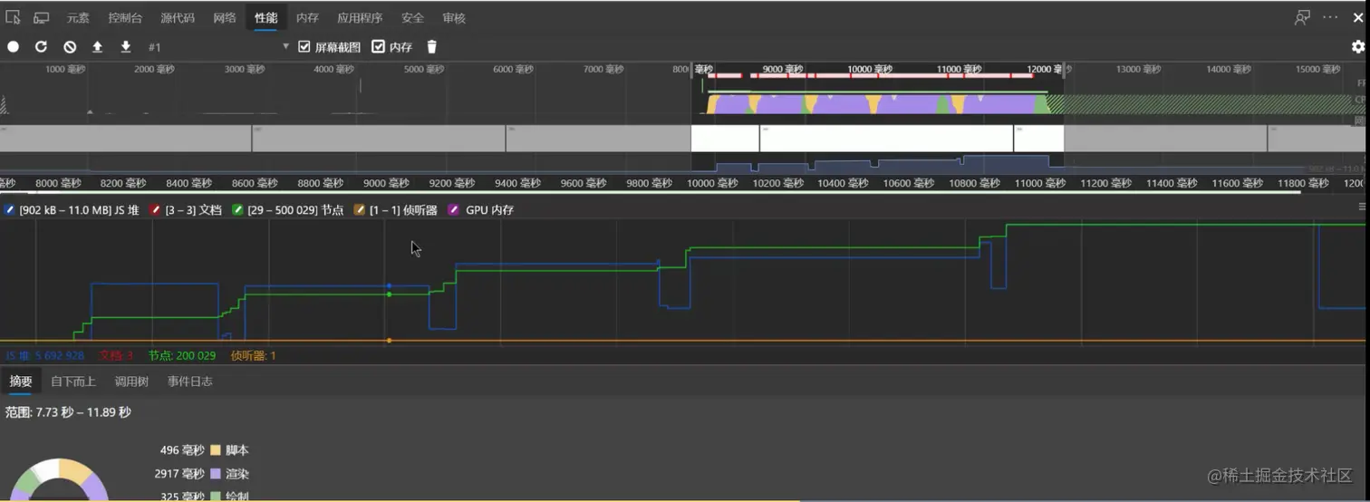Click the trash can garbage collection icon

click(432, 47)
